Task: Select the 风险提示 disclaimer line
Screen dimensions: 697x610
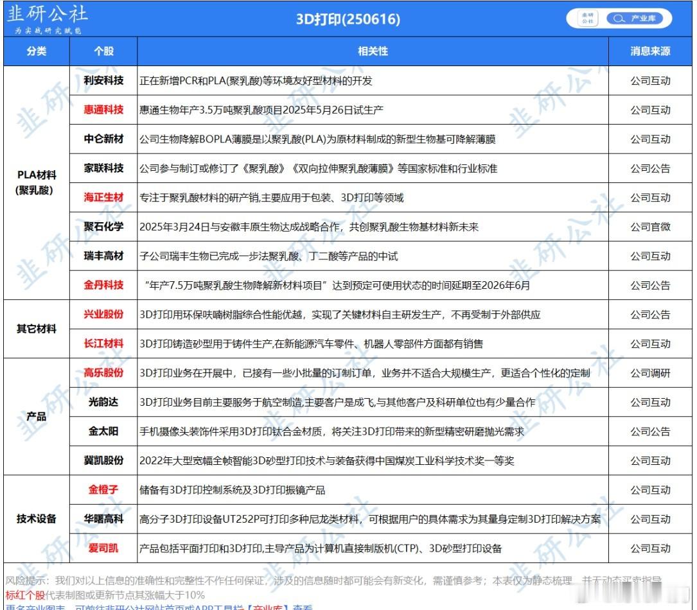Action: [x=333, y=580]
